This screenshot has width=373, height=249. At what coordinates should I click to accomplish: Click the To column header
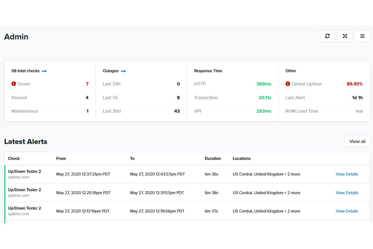(132, 158)
